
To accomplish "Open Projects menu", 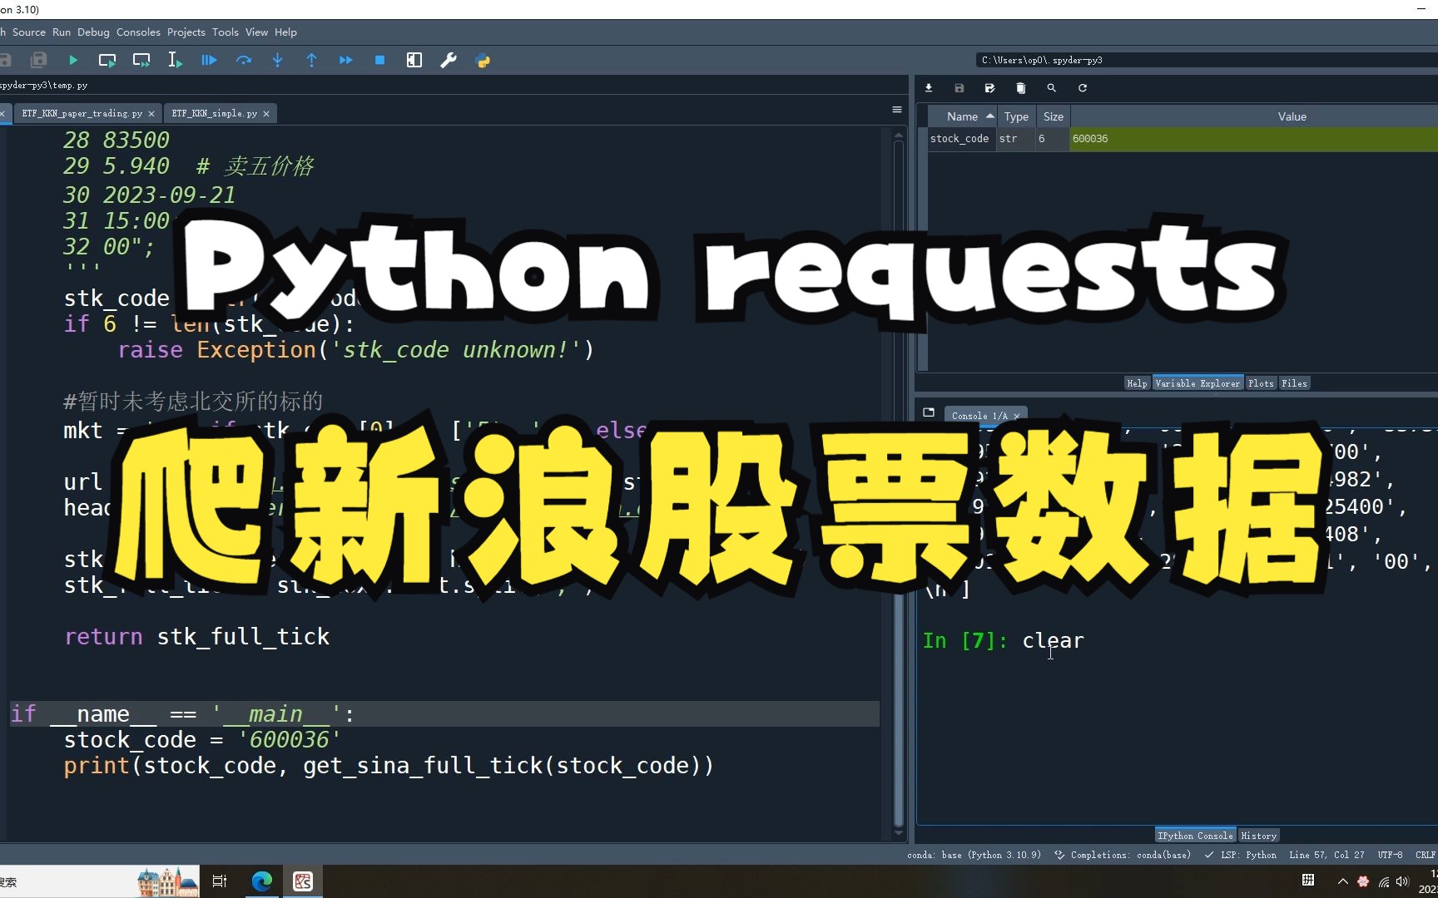I will [x=186, y=32].
